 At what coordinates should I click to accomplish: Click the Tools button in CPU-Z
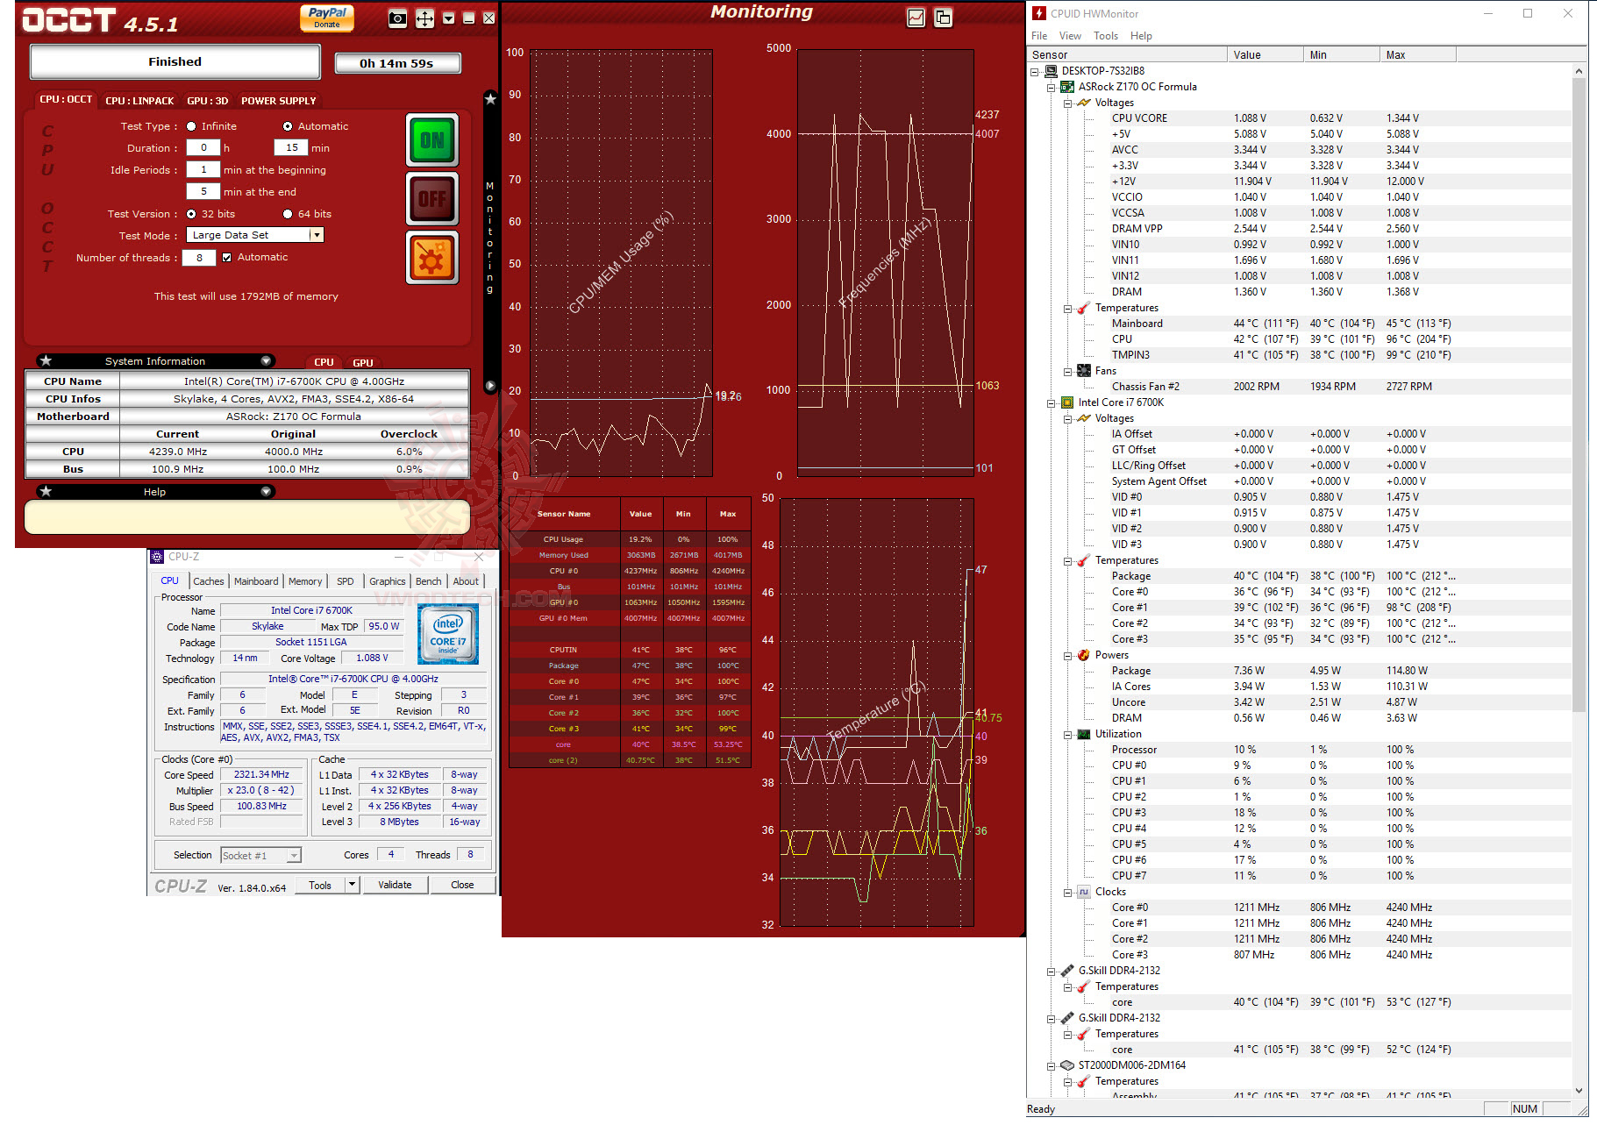(320, 885)
